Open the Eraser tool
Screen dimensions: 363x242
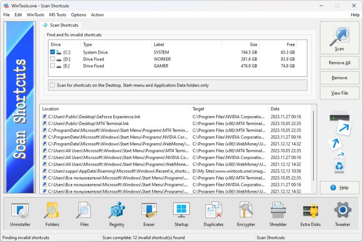tap(149, 214)
